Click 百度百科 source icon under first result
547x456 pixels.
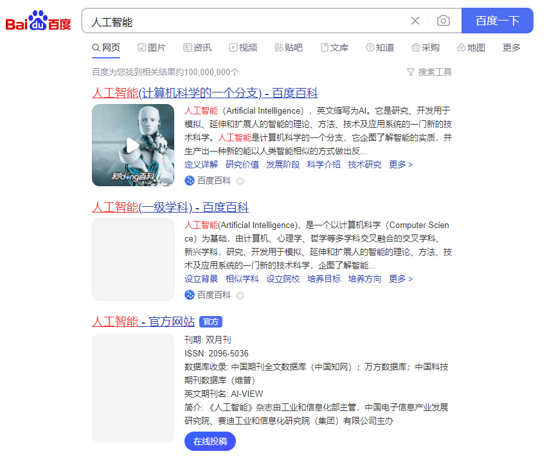click(190, 180)
